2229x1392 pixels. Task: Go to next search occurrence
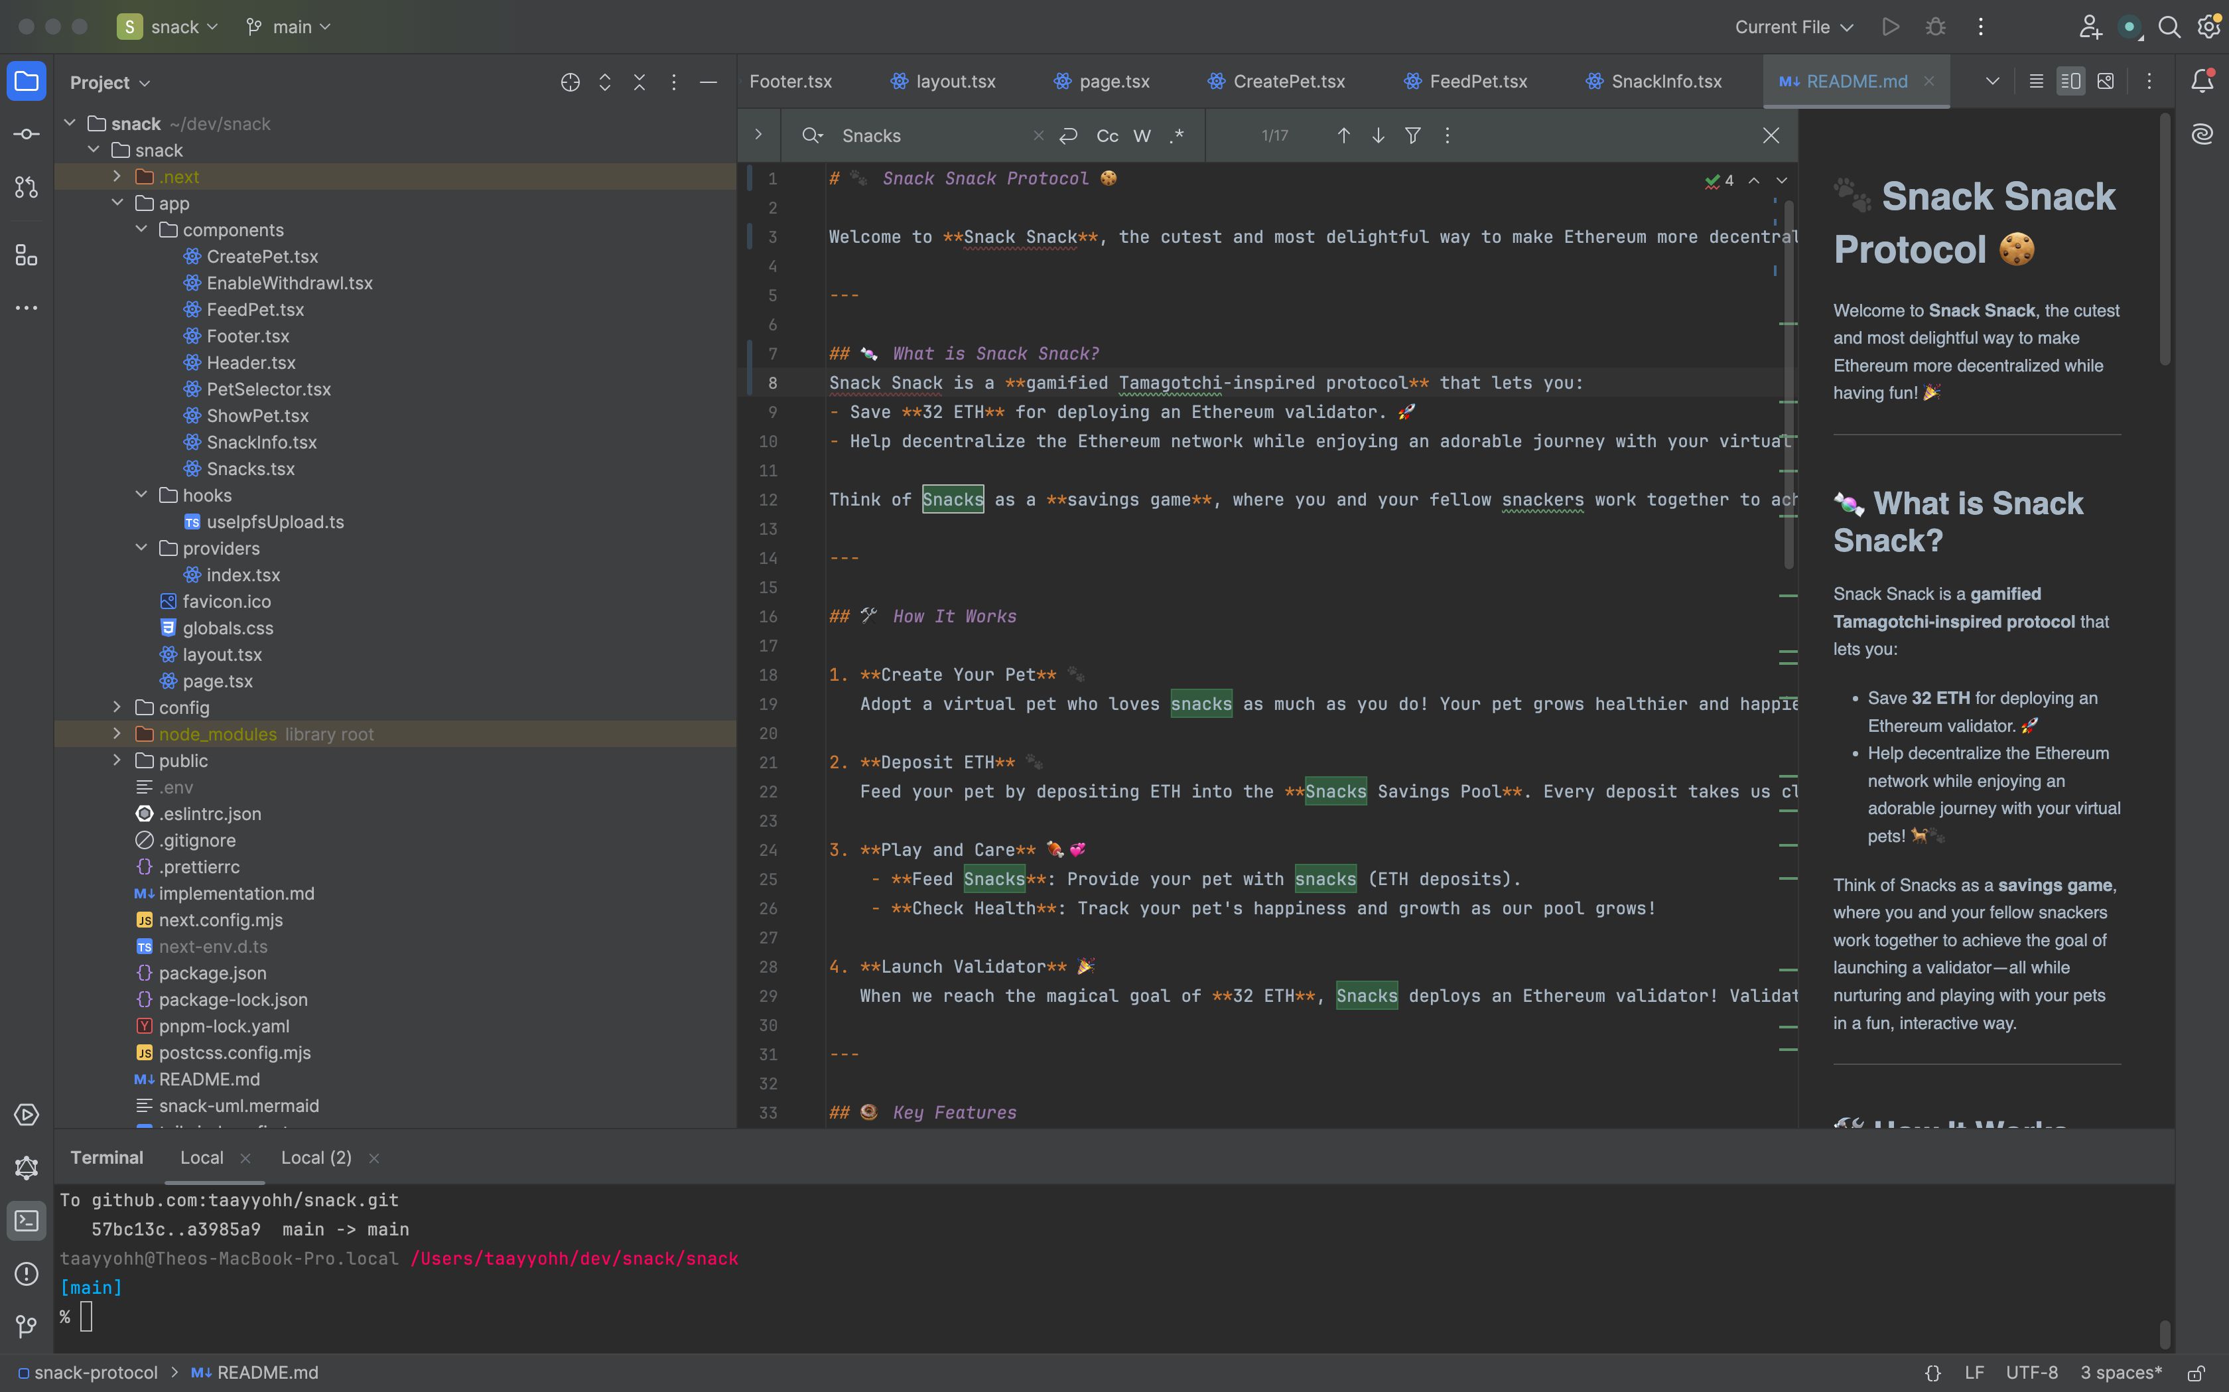click(1378, 135)
